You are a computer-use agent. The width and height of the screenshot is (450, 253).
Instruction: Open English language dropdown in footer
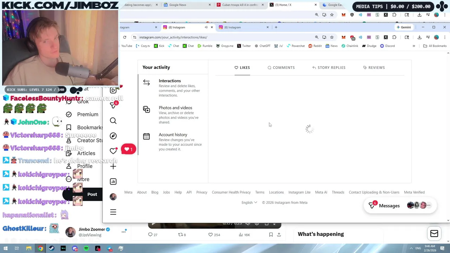pyautogui.click(x=249, y=202)
